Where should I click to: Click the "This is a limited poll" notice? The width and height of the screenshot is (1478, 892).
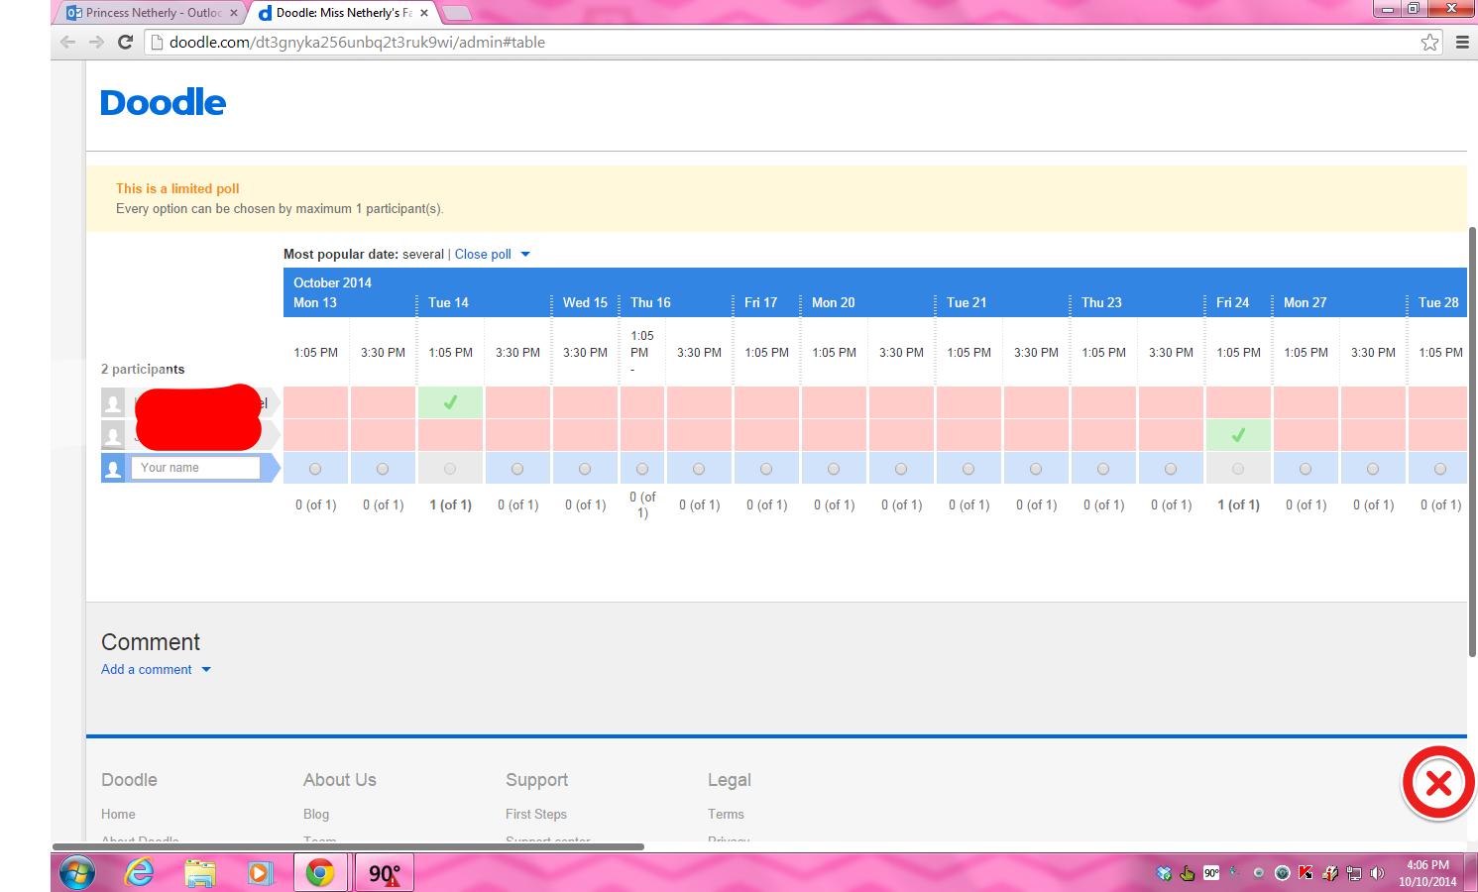[x=177, y=188]
